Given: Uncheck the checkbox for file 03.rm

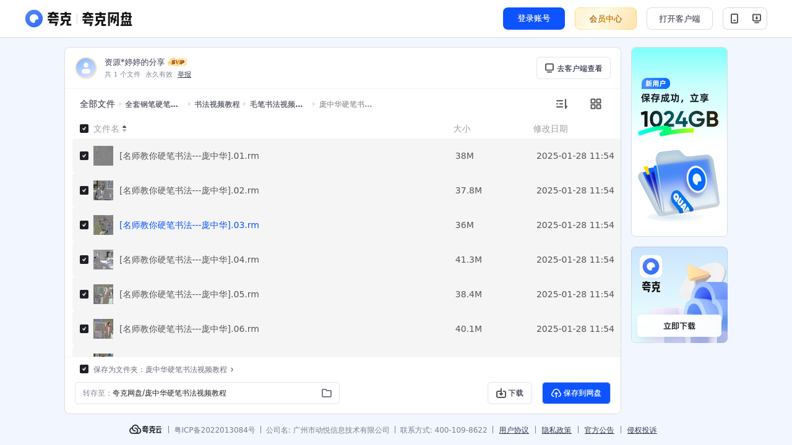Looking at the screenshot, I should click(x=84, y=225).
